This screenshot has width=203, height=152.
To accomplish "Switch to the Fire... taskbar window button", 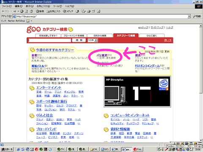I will click(138, 149).
